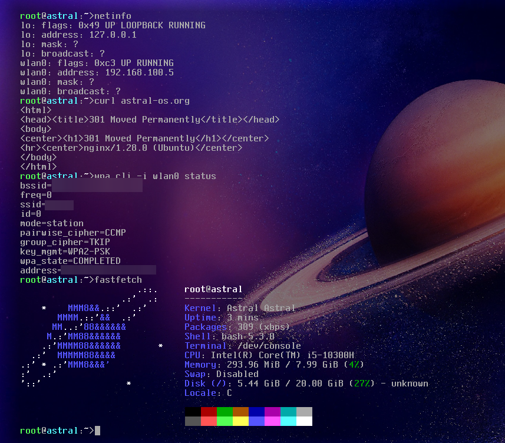Select "wlan0: flags: 0xc3 UP RUNNING" line
Viewport: 505px width, 443px height.
pos(97,63)
